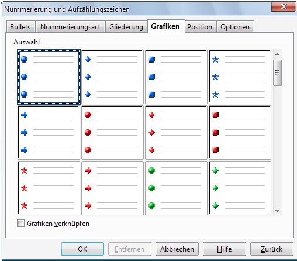
Task: Select the blue star bullet graphic
Action: click(x=240, y=77)
